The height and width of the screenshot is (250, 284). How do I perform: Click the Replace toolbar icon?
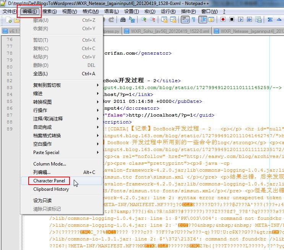(132, 19)
